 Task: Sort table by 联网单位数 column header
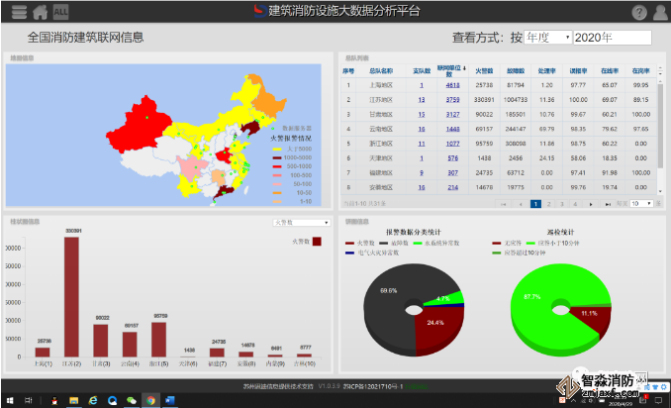(452, 70)
